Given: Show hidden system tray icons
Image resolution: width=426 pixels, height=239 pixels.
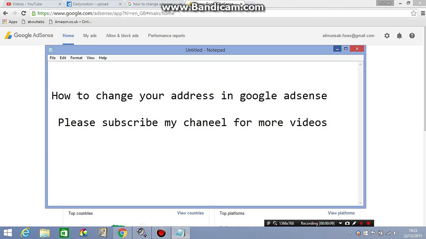Looking at the screenshot, I should (x=350, y=233).
